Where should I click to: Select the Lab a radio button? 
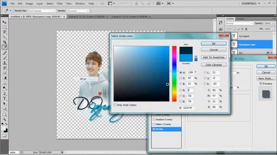click(x=205, y=78)
